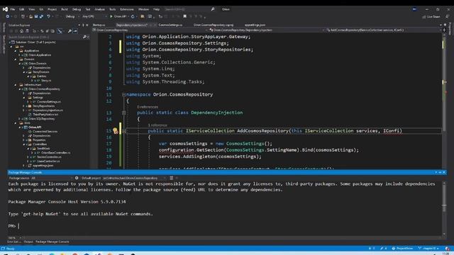This screenshot has height=255, width=454.
Task: Collapse the Orion.CosmosRepository project node
Action: click(20, 89)
